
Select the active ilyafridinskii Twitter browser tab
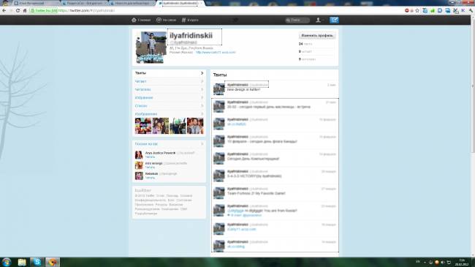[180, 4]
